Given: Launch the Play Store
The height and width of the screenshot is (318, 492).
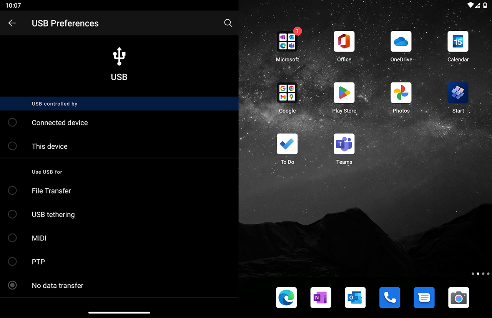Looking at the screenshot, I should pyautogui.click(x=344, y=93).
